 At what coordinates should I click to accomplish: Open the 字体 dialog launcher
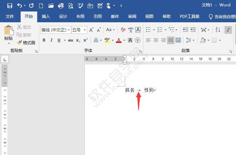coord(140,52)
